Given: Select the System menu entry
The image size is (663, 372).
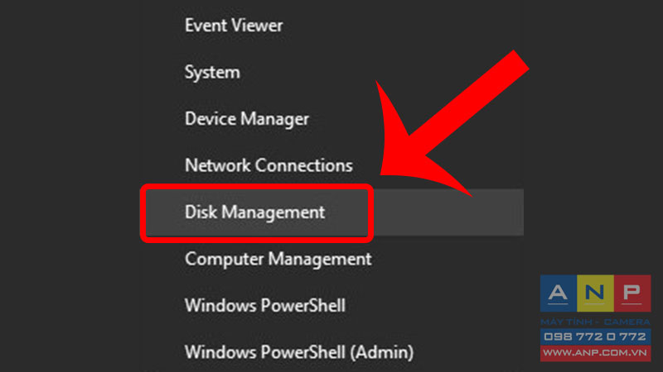Looking at the screenshot, I should click(212, 73).
